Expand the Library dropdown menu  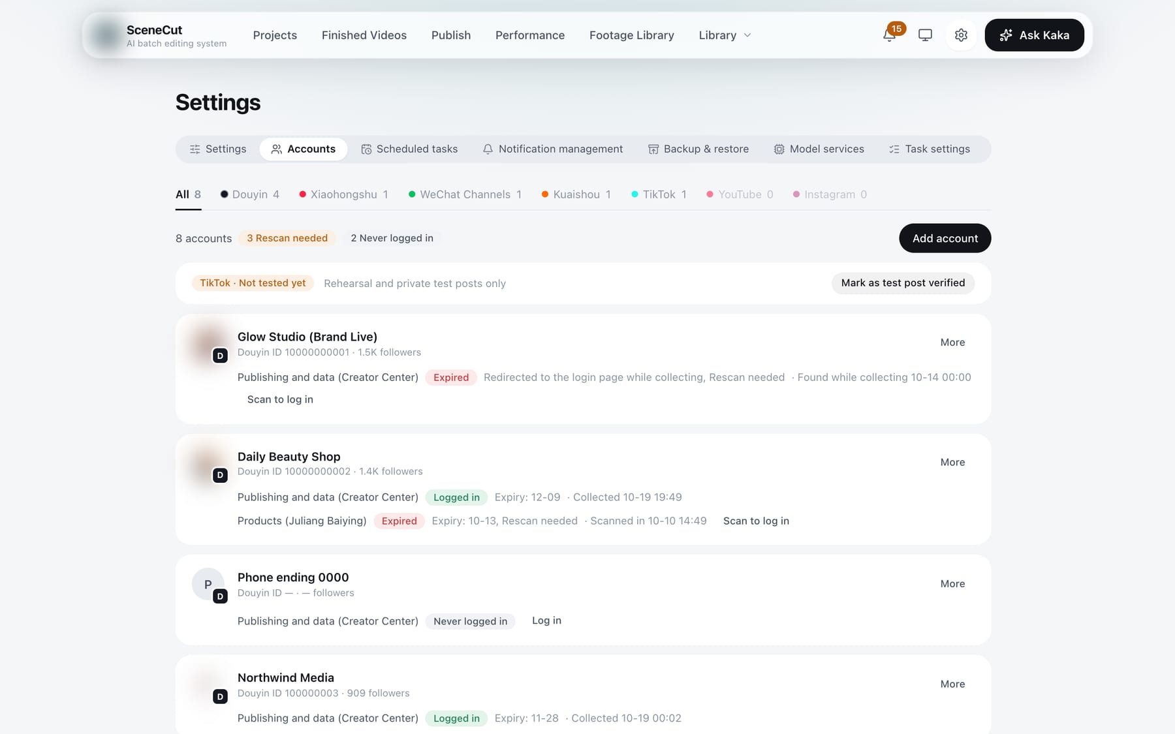(725, 35)
